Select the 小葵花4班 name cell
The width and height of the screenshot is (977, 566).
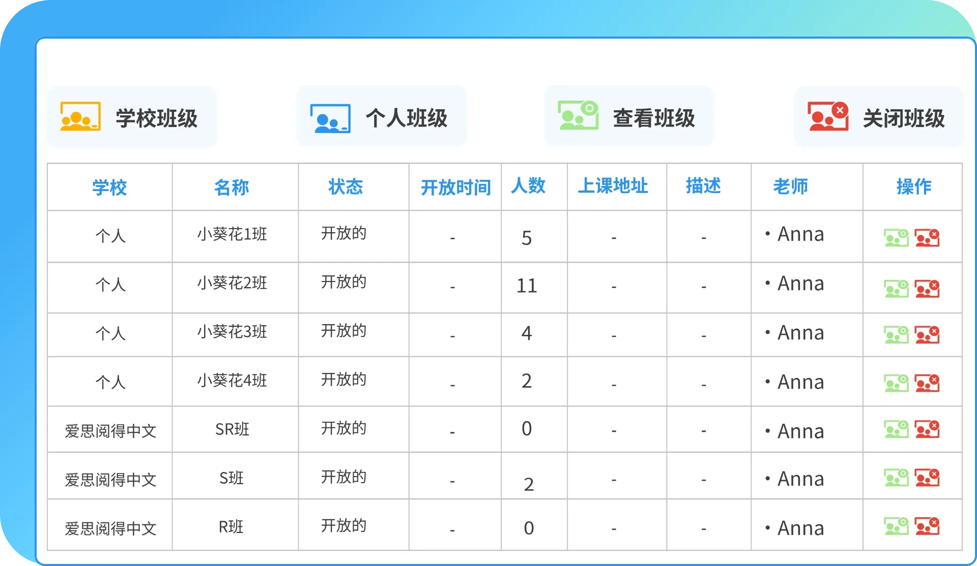[232, 380]
